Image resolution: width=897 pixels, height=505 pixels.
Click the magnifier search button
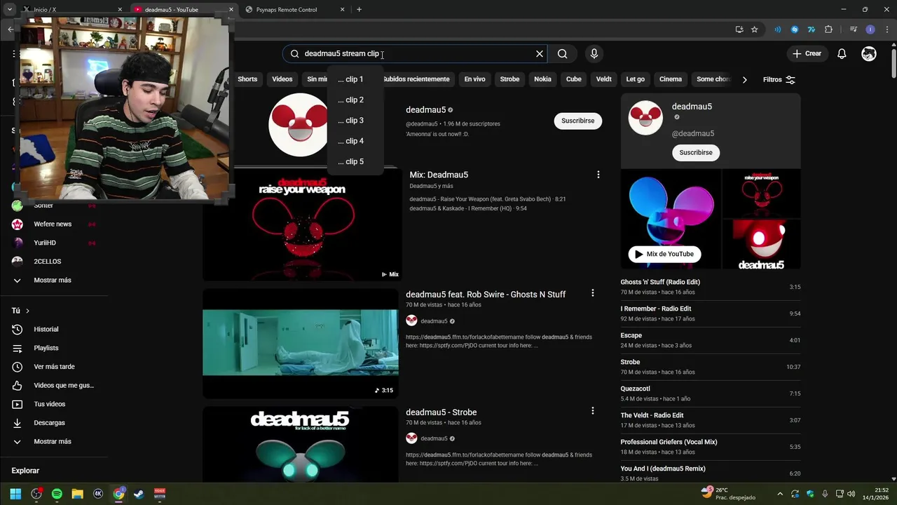pos(562,53)
